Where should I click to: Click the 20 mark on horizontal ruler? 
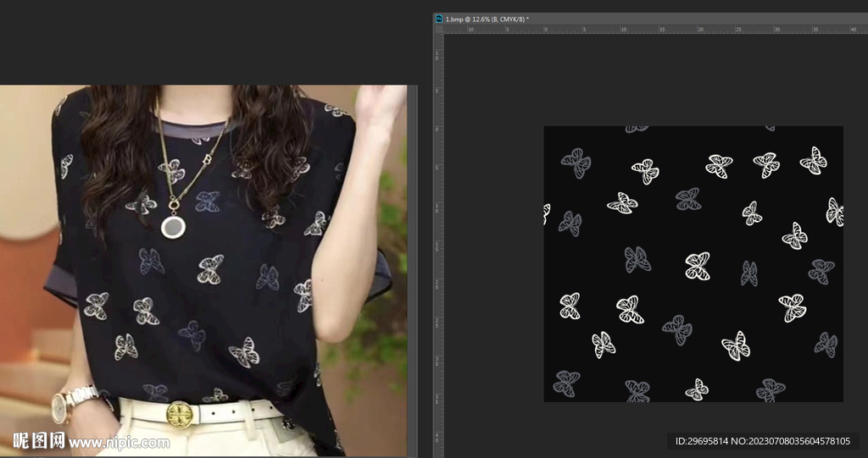[699, 29]
